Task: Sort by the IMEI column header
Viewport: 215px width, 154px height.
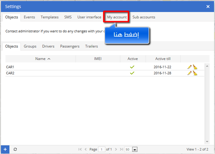Action: click(x=98, y=59)
